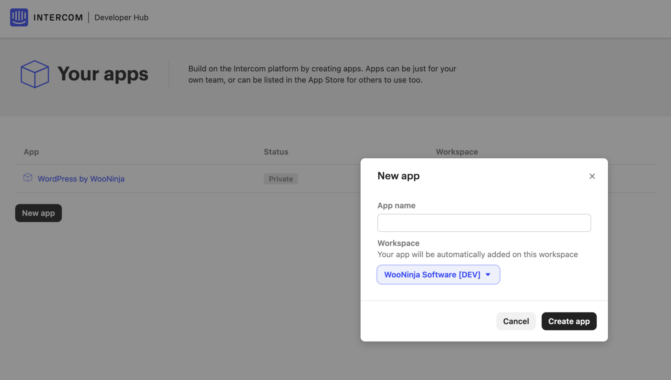The height and width of the screenshot is (380, 671).
Task: Close the New app dialog with the X
Action: 592,176
